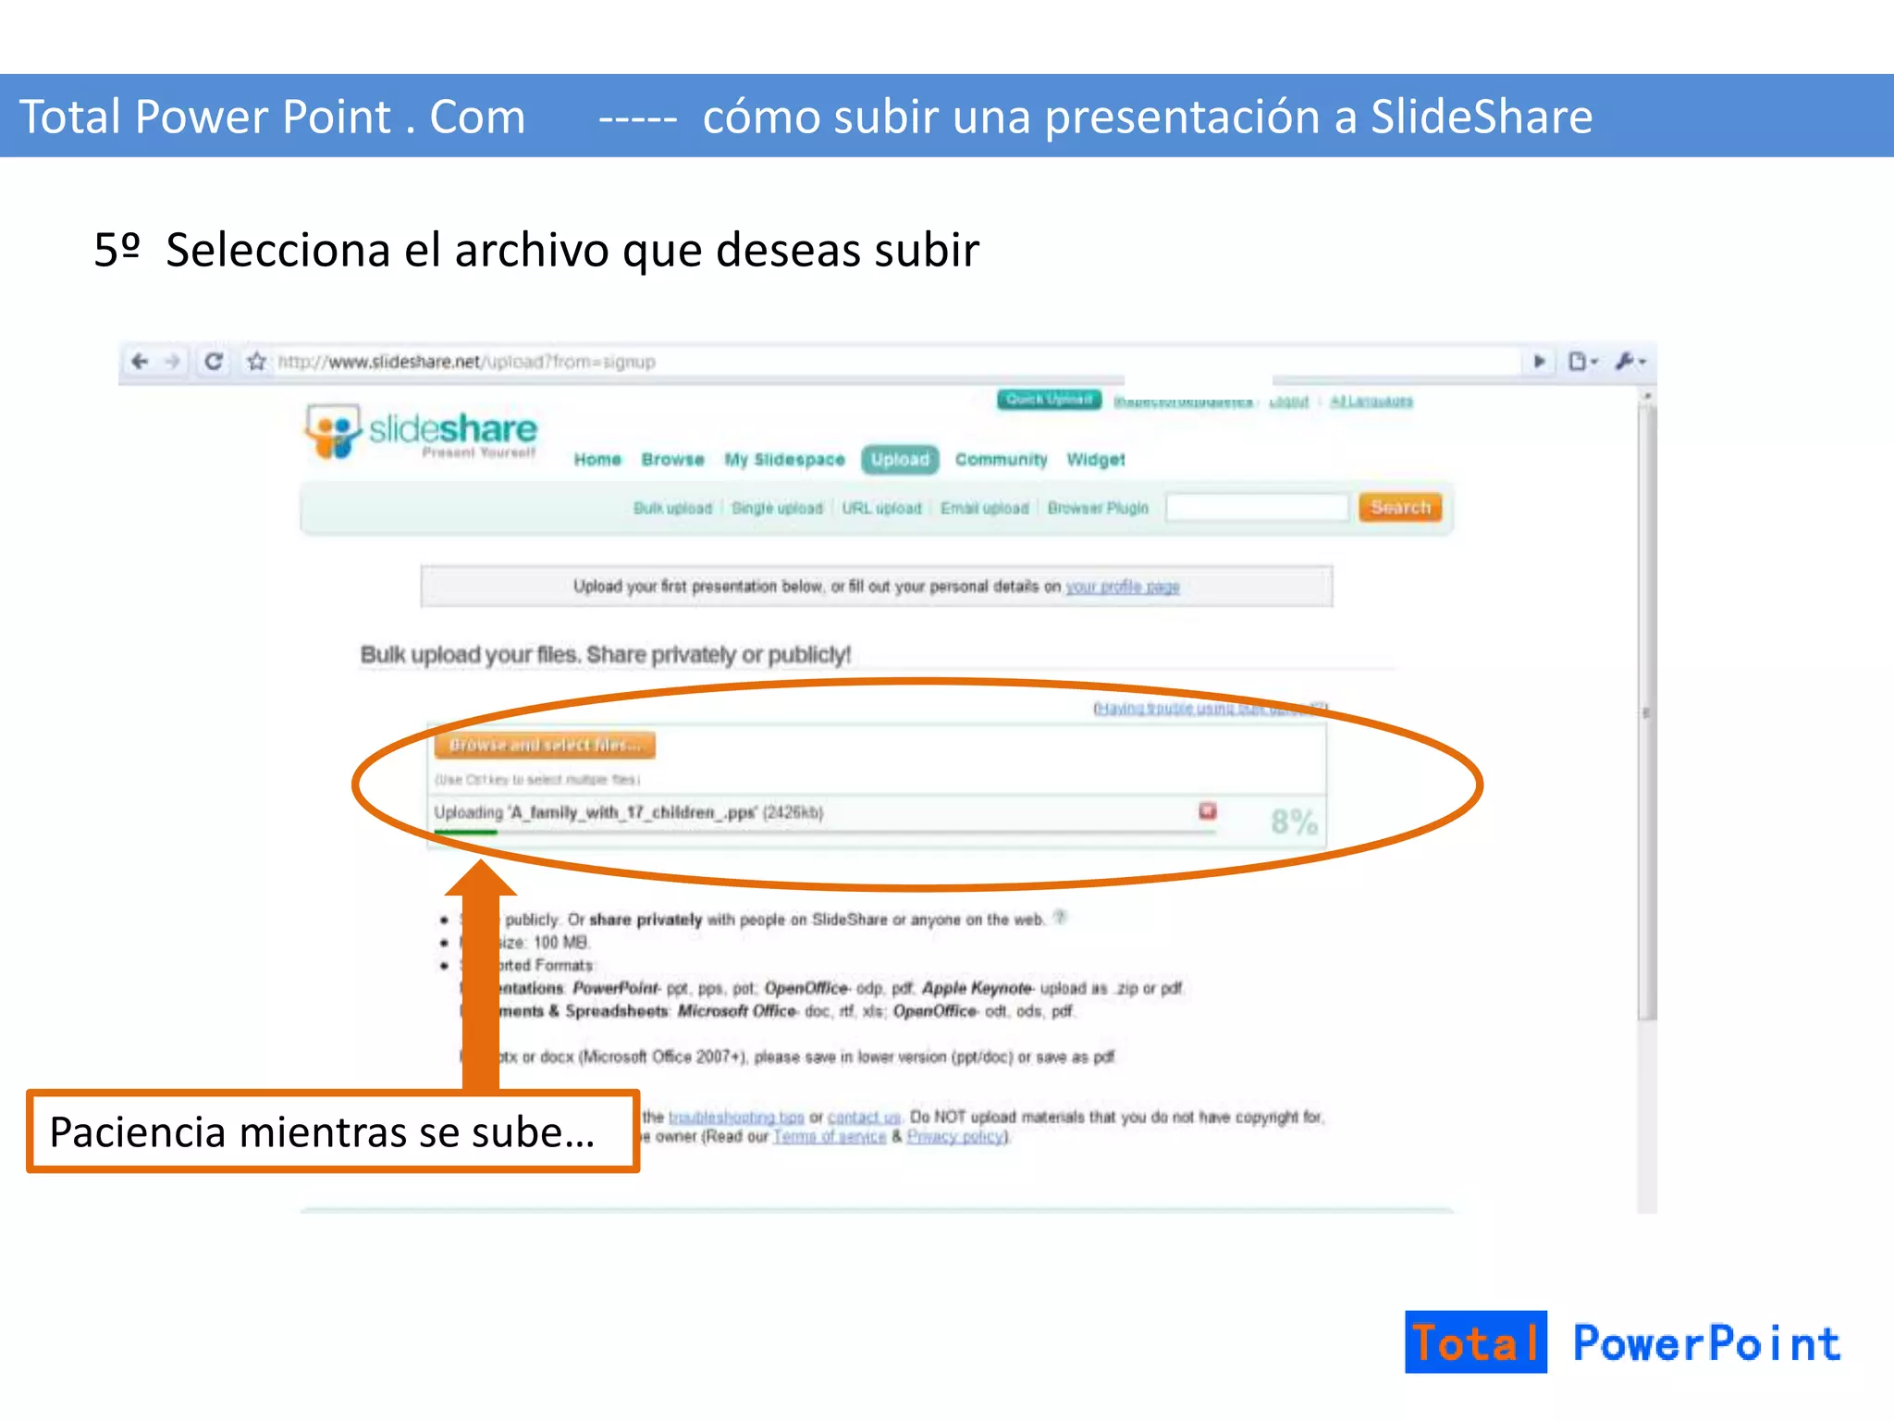1894x1421 pixels.
Task: Open the troubleshooting tips link
Action: pos(736,1118)
